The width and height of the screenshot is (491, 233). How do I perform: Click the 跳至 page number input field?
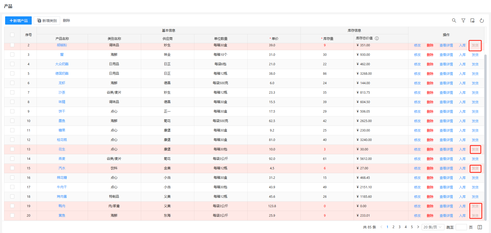click(x=461, y=227)
